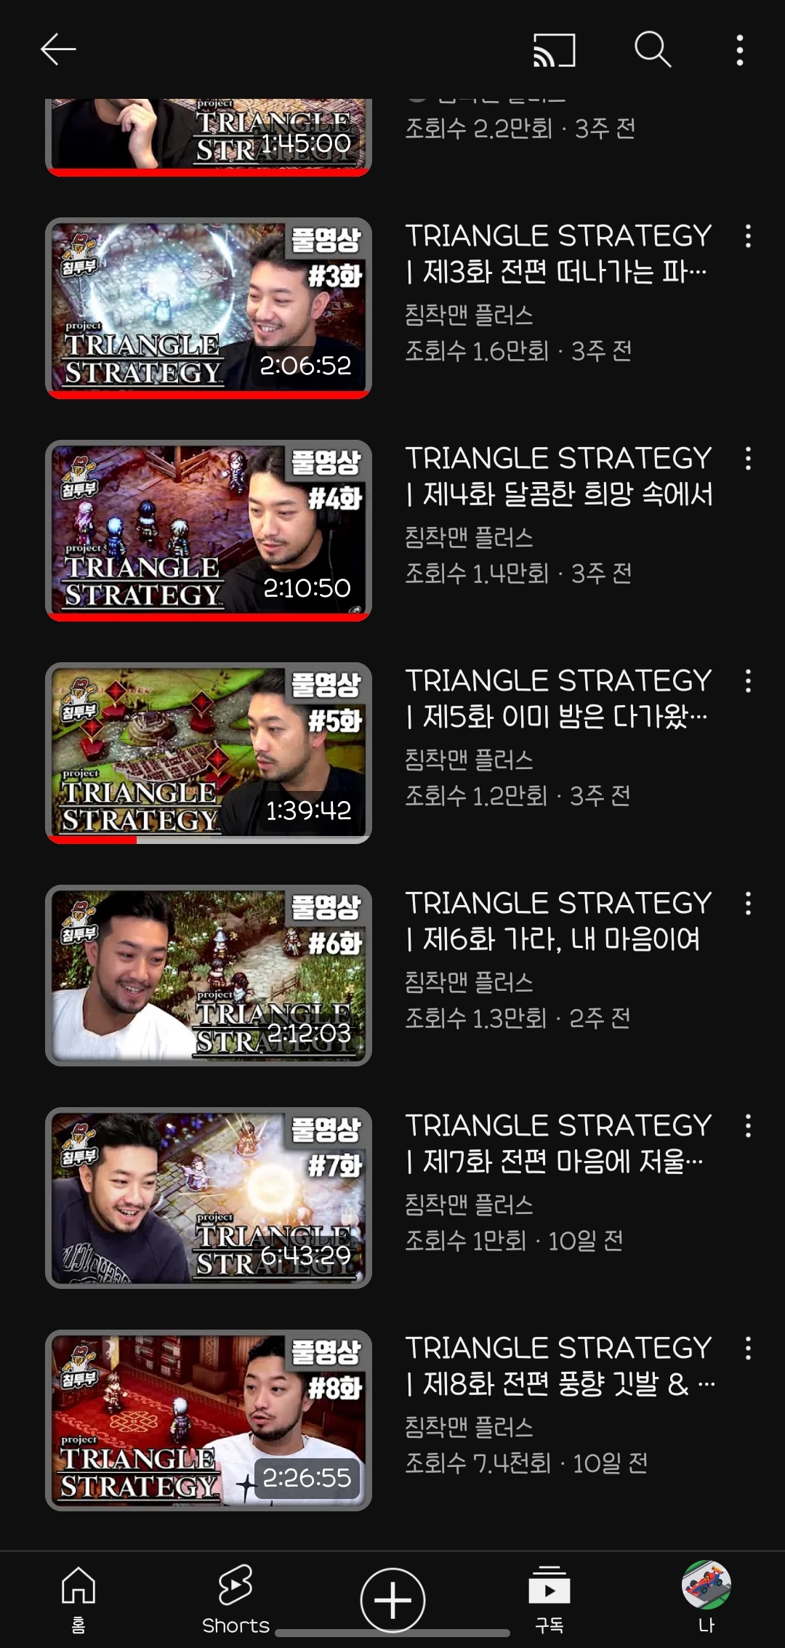
Task: Open the three-dot menu for episode 8 video
Action: 748,1348
